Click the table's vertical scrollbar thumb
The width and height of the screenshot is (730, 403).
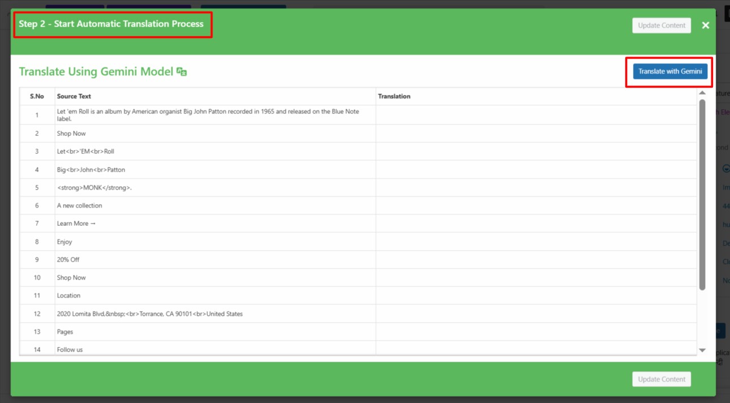coord(702,192)
